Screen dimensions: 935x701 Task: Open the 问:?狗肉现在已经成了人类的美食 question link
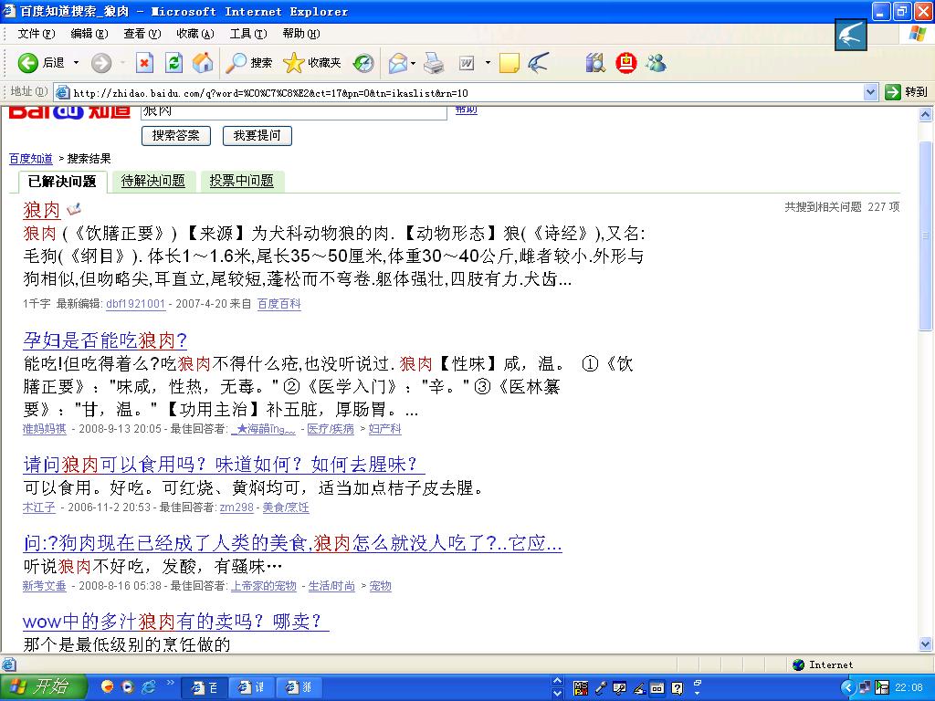[x=292, y=543]
